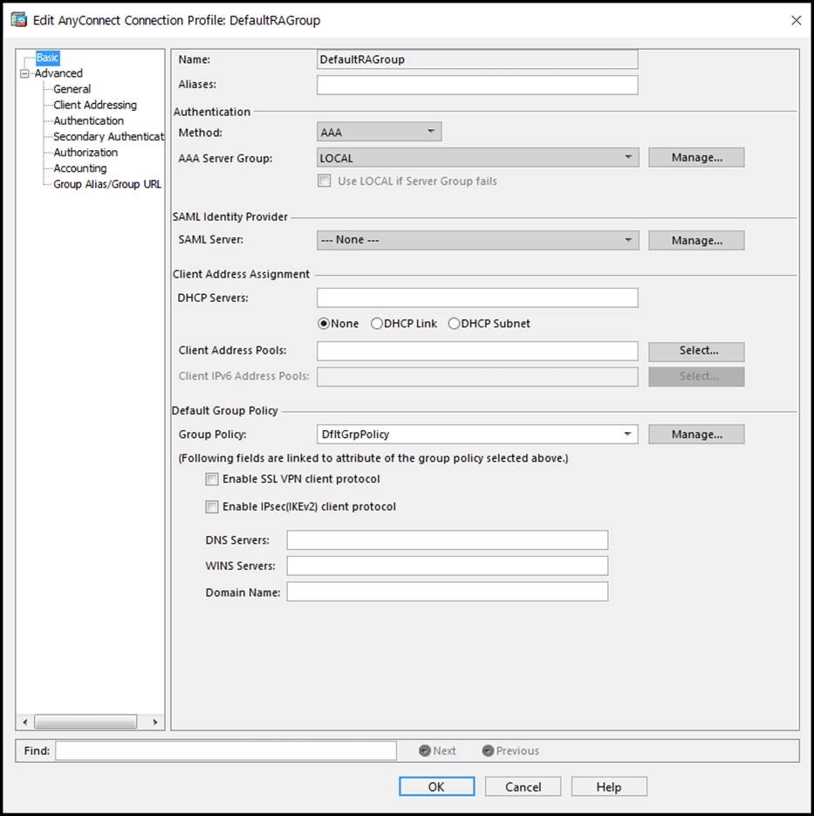814x816 pixels.
Task: Click Select for Client Address Pools
Action: pos(696,352)
